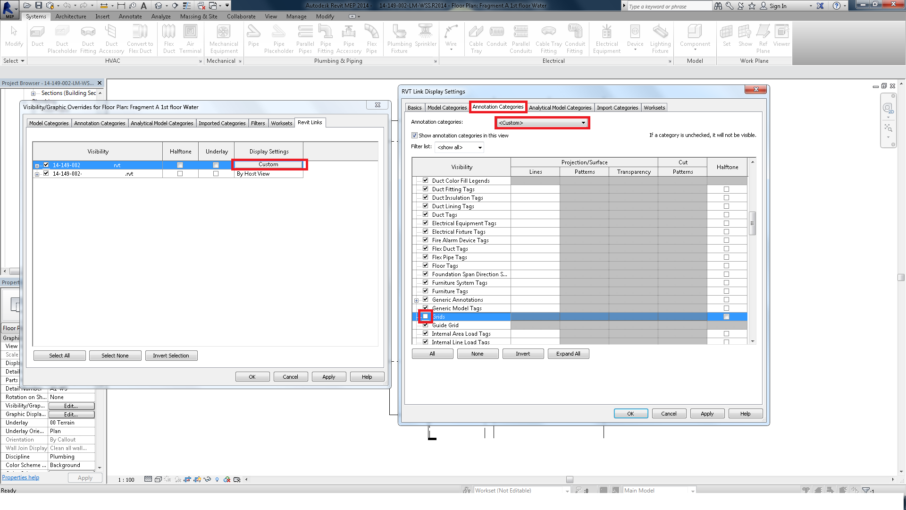
Task: Click Invert button in RVT Link dialog
Action: [522, 353]
